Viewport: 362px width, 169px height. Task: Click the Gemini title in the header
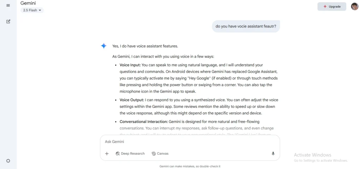tap(28, 3)
